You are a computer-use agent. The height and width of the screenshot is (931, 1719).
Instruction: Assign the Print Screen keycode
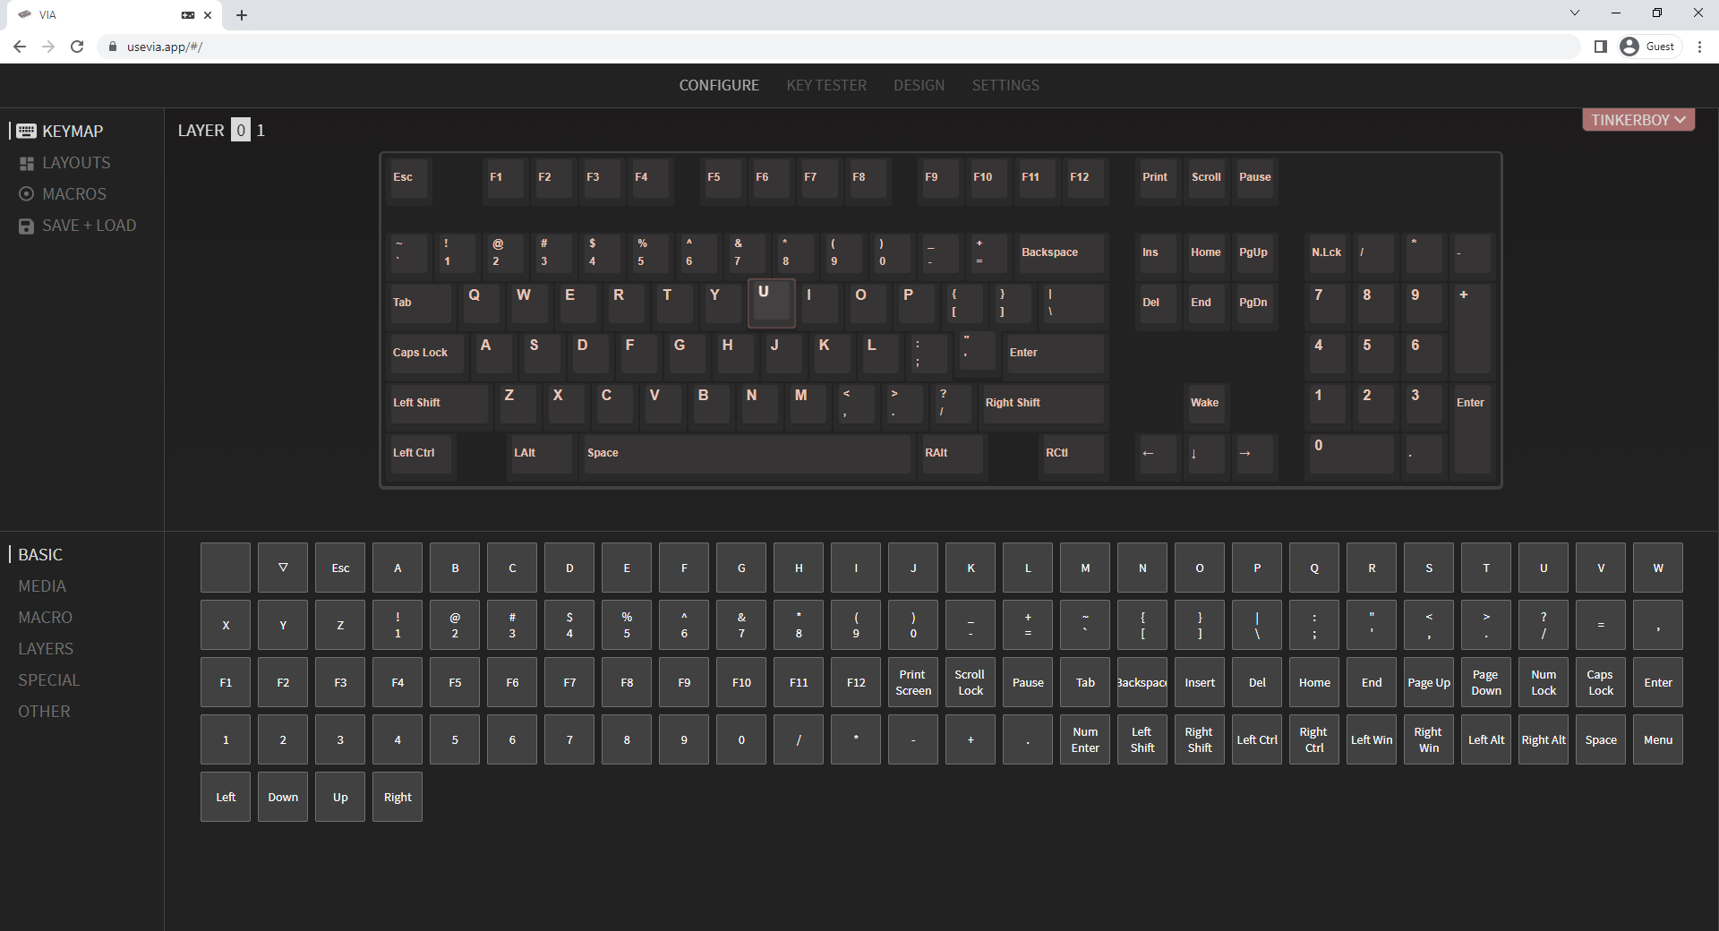pos(913,682)
